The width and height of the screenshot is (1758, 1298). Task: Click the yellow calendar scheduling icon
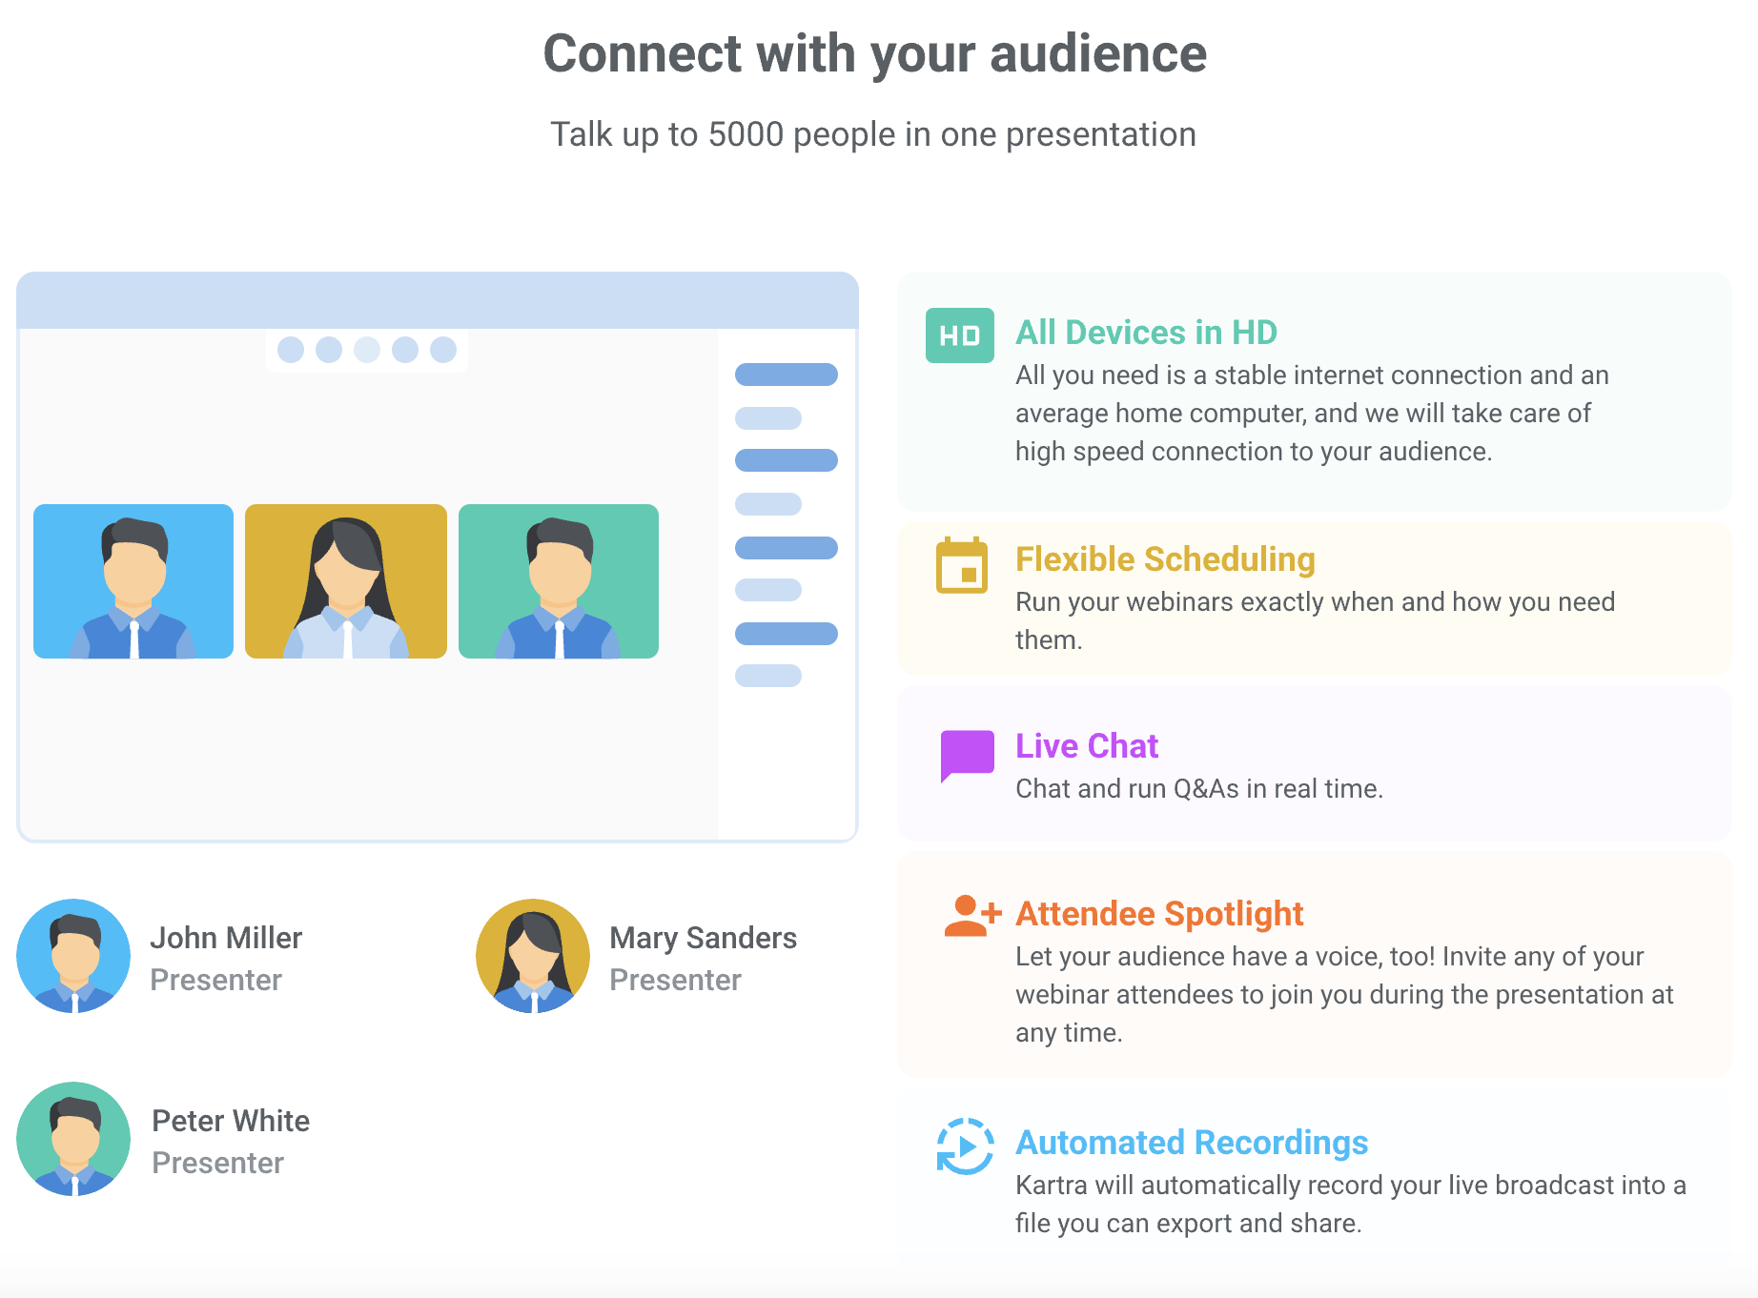[x=961, y=565]
